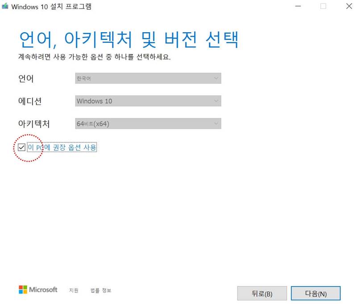
Task: Click the disabled maximize button
Action: pos(323,6)
